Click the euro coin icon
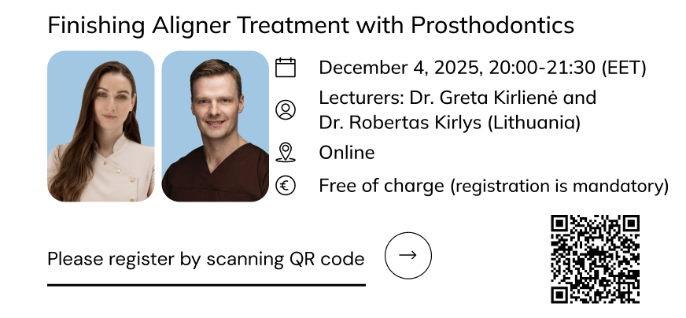Image resolution: width=686 pixels, height=318 pixels. (286, 187)
